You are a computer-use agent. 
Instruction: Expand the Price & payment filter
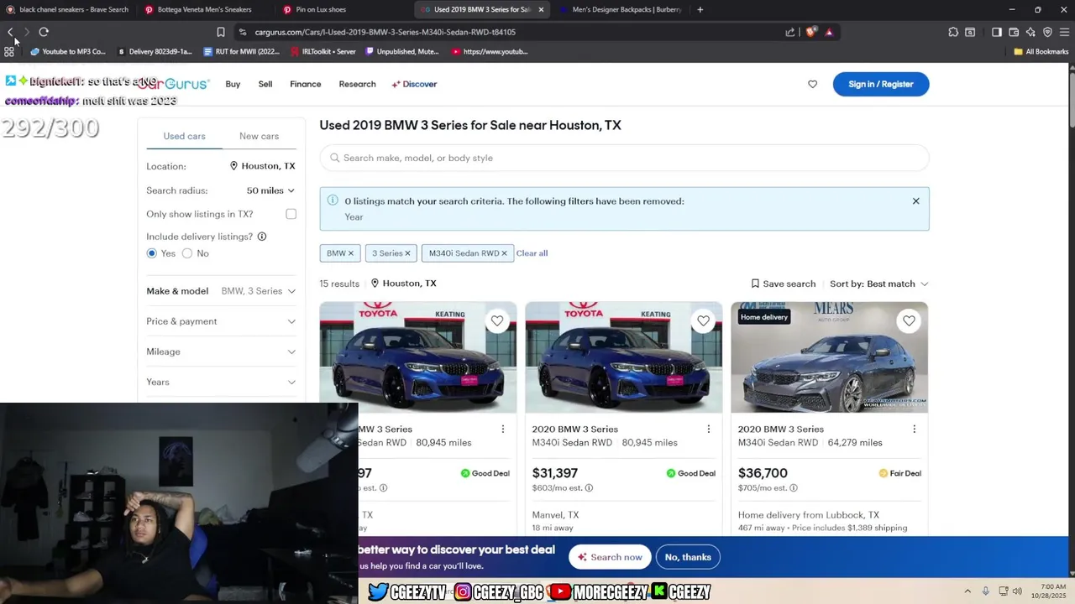(221, 321)
